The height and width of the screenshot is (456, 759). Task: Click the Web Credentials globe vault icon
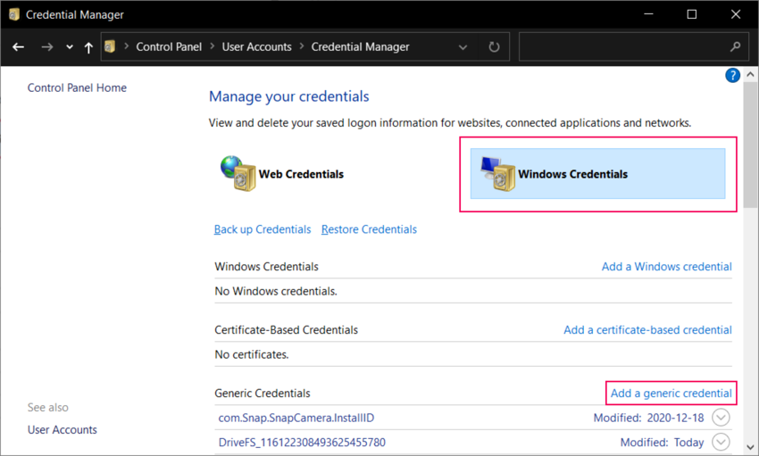click(237, 174)
